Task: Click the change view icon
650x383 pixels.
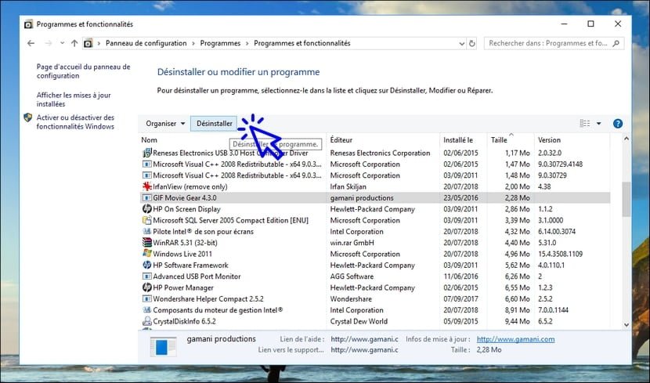Action: pos(585,124)
